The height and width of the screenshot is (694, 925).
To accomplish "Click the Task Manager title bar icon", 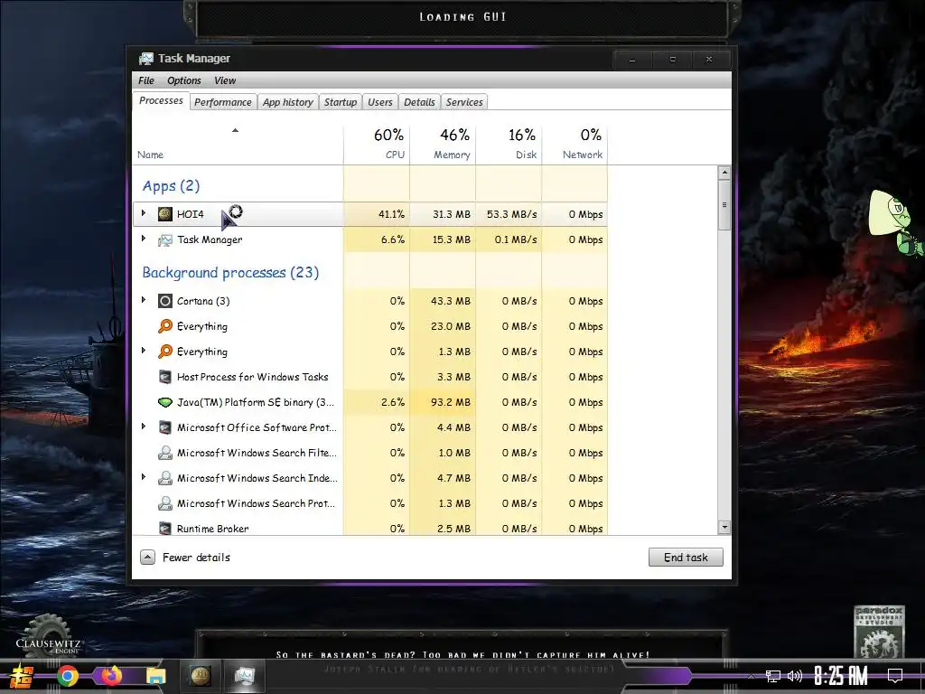I will click(x=145, y=59).
